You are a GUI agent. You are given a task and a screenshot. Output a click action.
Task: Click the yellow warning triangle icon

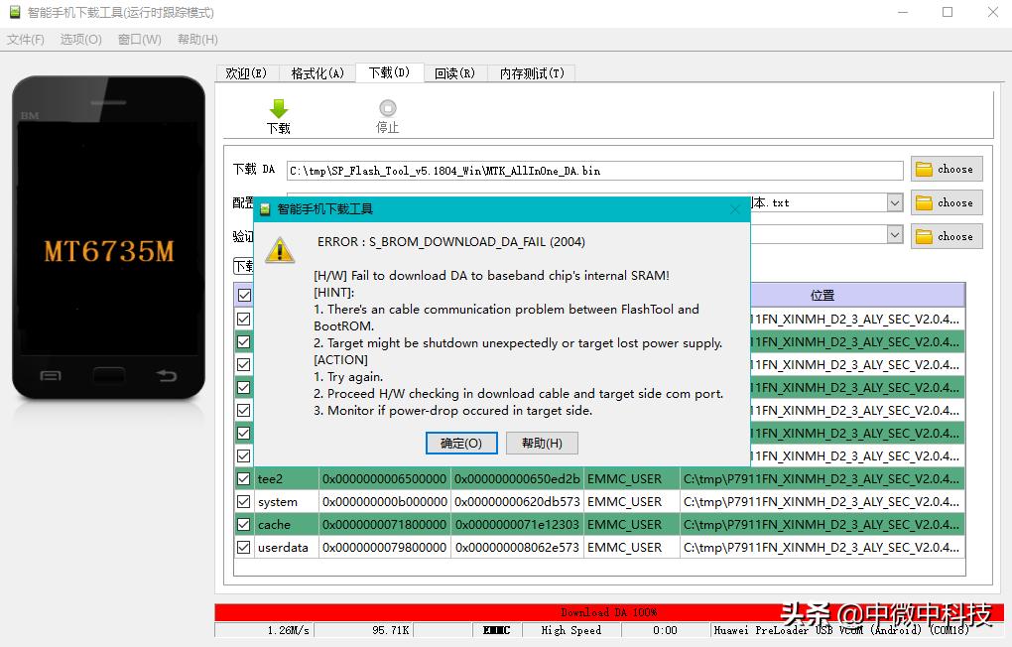coord(280,250)
